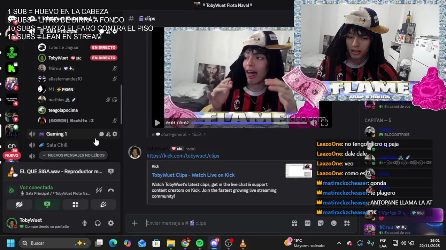Join Sala Chill voice channel
The image size is (446, 250).
click(x=57, y=145)
